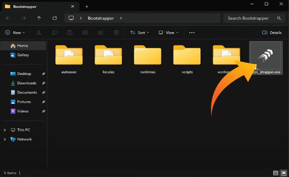Open the workspace folder
Screen dimensions: 289x177
pyautogui.click(x=226, y=59)
